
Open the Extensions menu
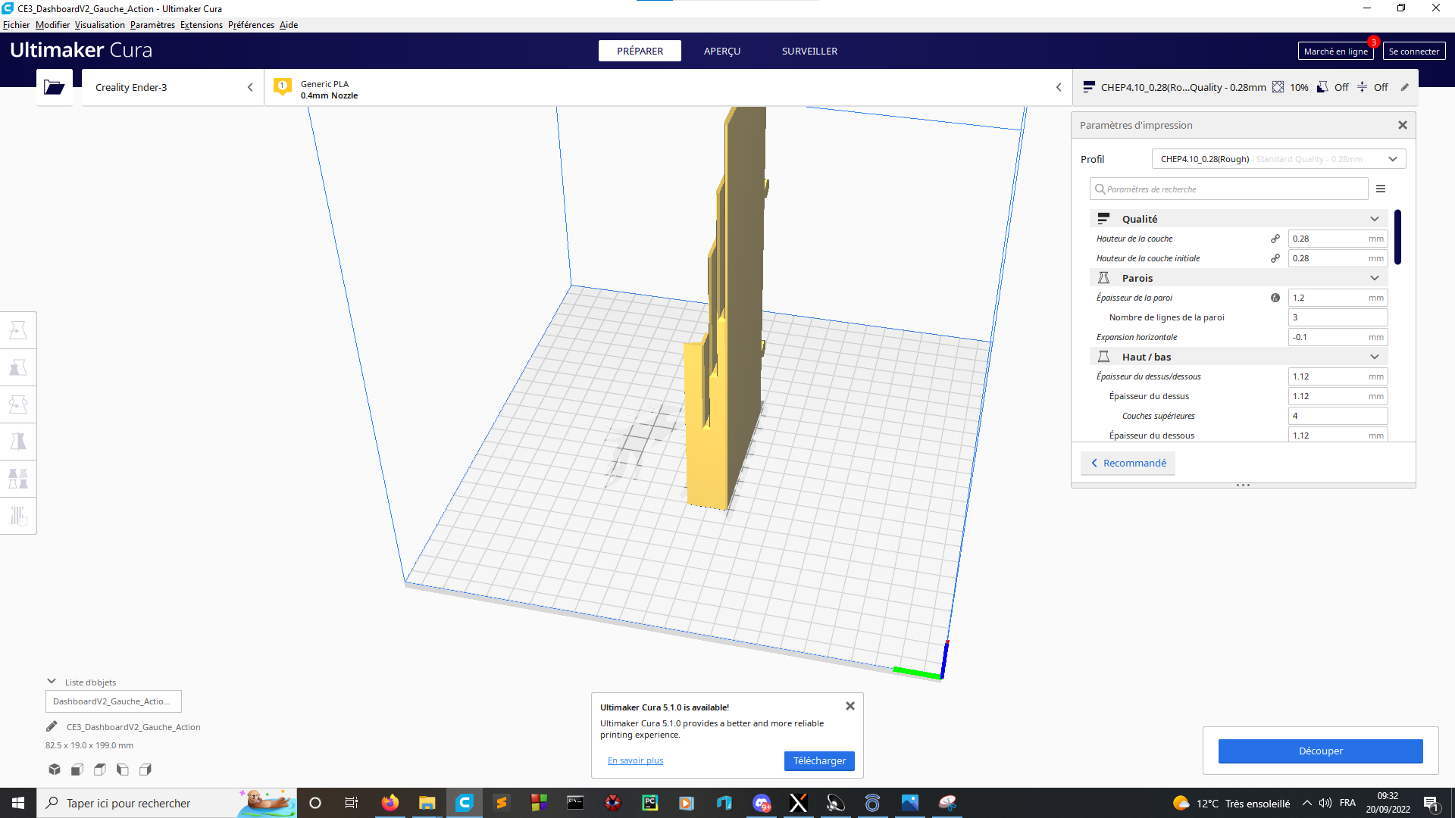tap(202, 25)
